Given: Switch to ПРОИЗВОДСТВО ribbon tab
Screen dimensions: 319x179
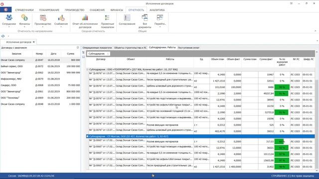Looking at the screenshot, I should 74,10.
